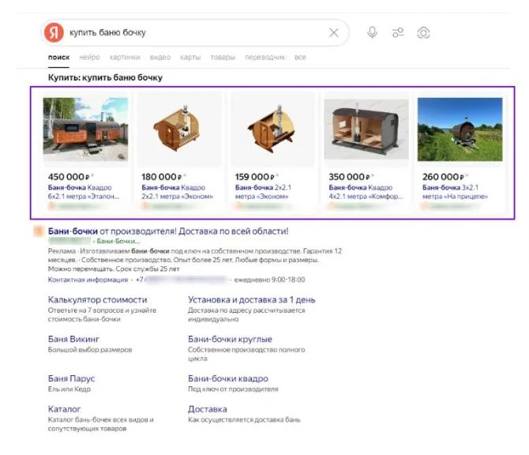Open the 'карты' tab

[190, 58]
